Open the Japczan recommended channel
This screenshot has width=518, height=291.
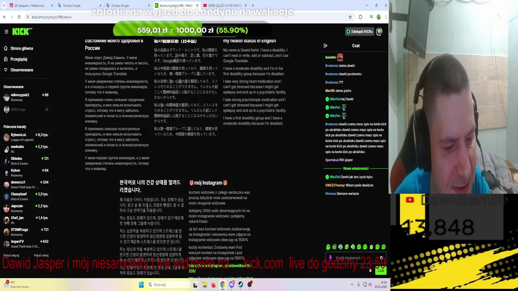coord(26,208)
